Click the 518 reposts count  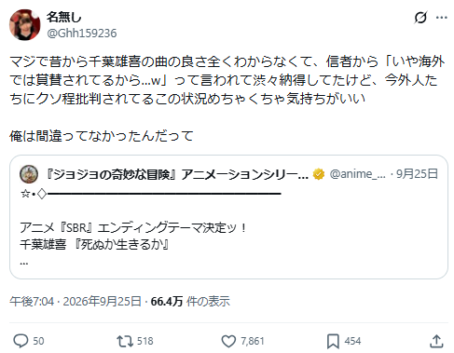click(x=145, y=341)
